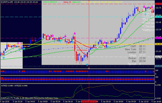Click the magenta down arrow above the big red candle
Screen dimensions: 162x103
coord(75,33)
